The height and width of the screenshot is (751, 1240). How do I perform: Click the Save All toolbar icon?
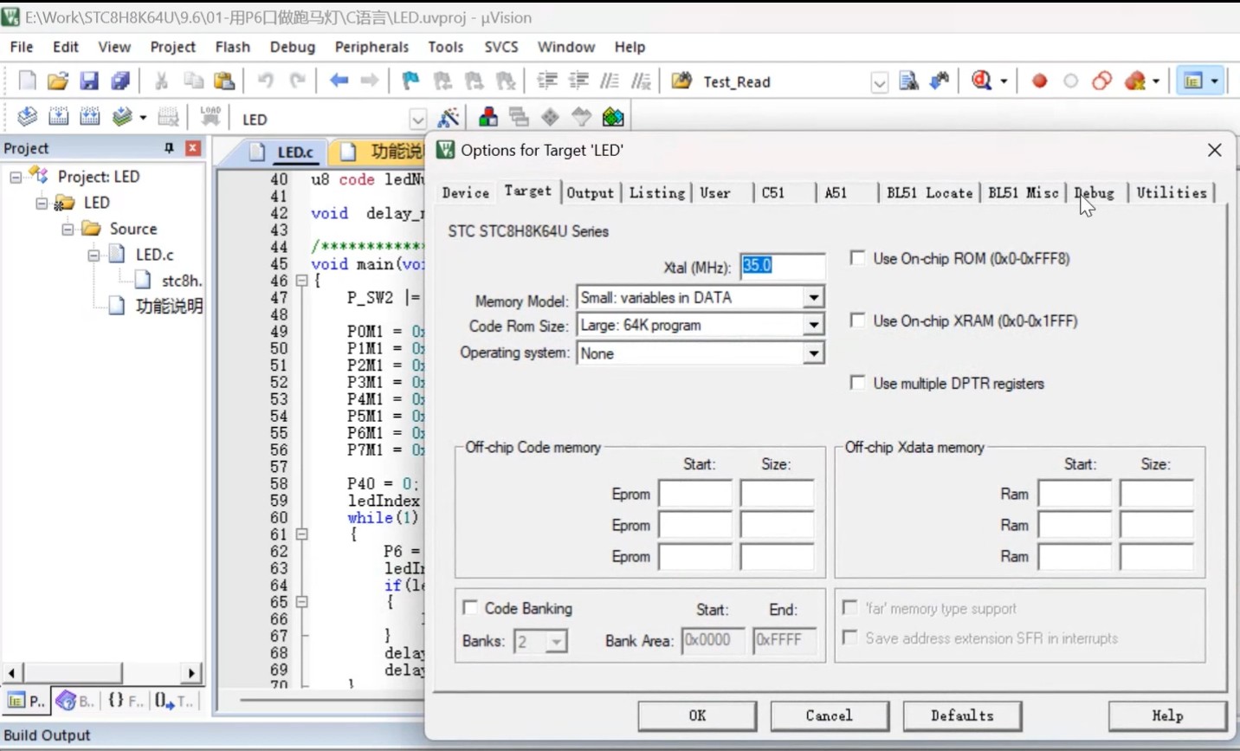[x=120, y=81]
